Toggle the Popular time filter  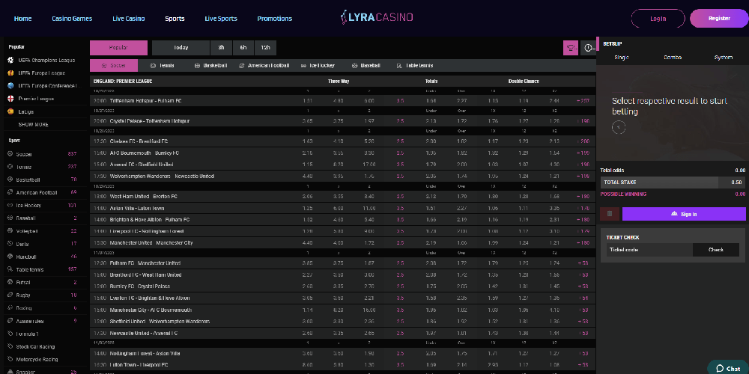click(118, 48)
